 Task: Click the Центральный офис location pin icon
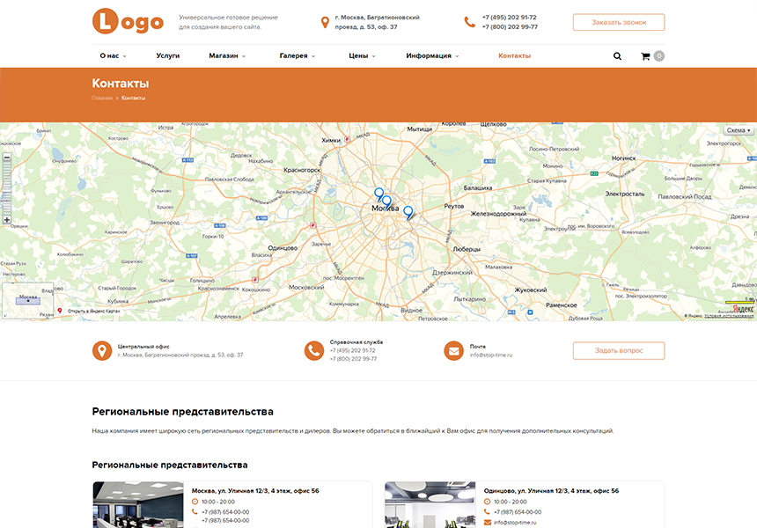[x=102, y=351]
